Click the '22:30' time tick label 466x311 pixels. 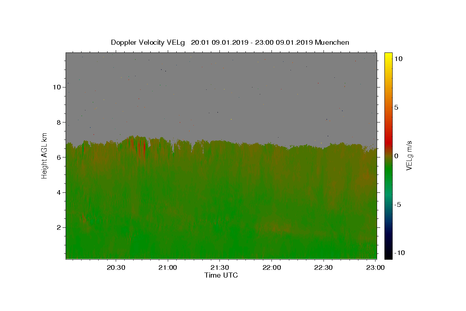coord(323,267)
